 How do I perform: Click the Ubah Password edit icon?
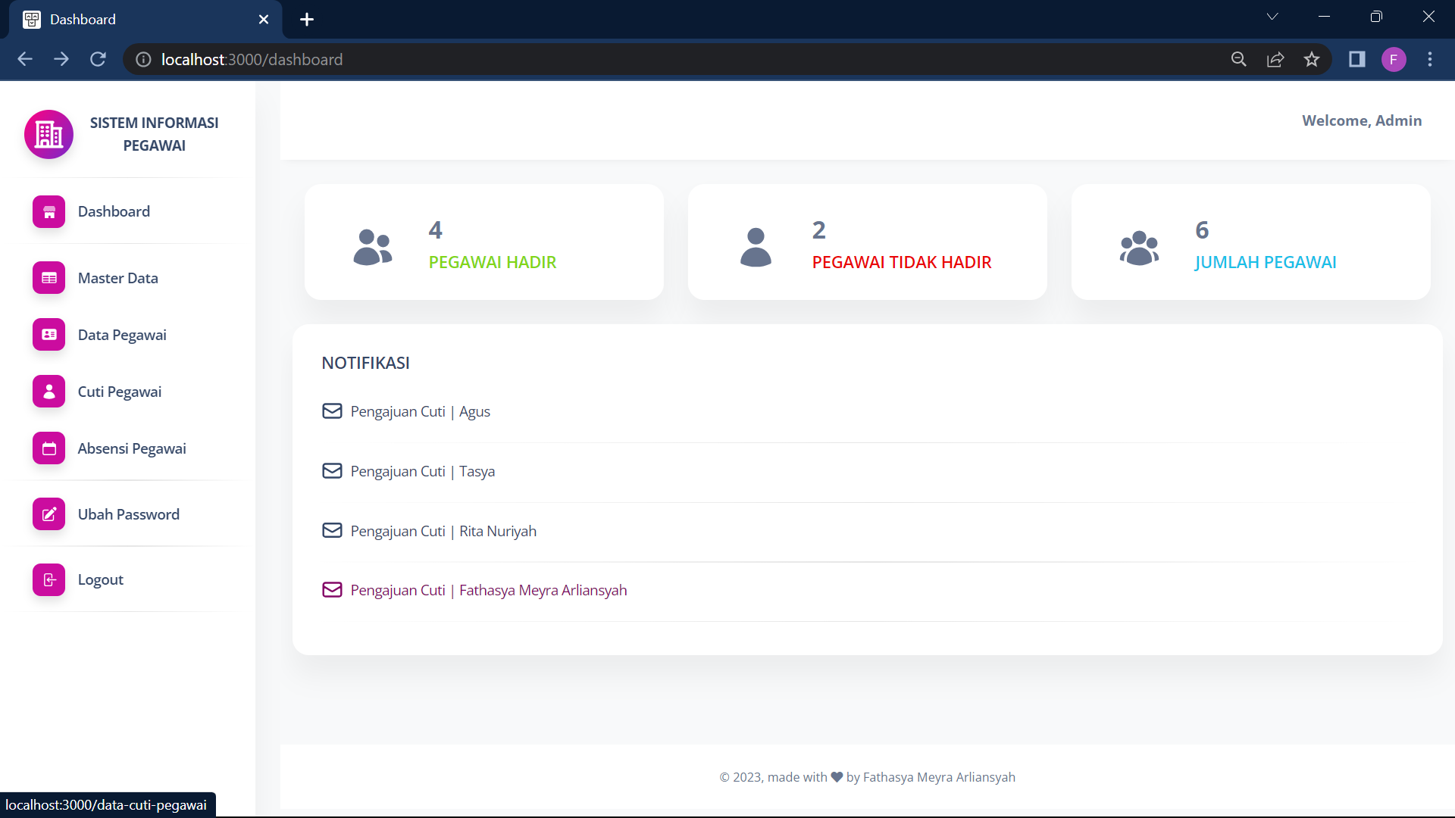pyautogui.click(x=49, y=514)
